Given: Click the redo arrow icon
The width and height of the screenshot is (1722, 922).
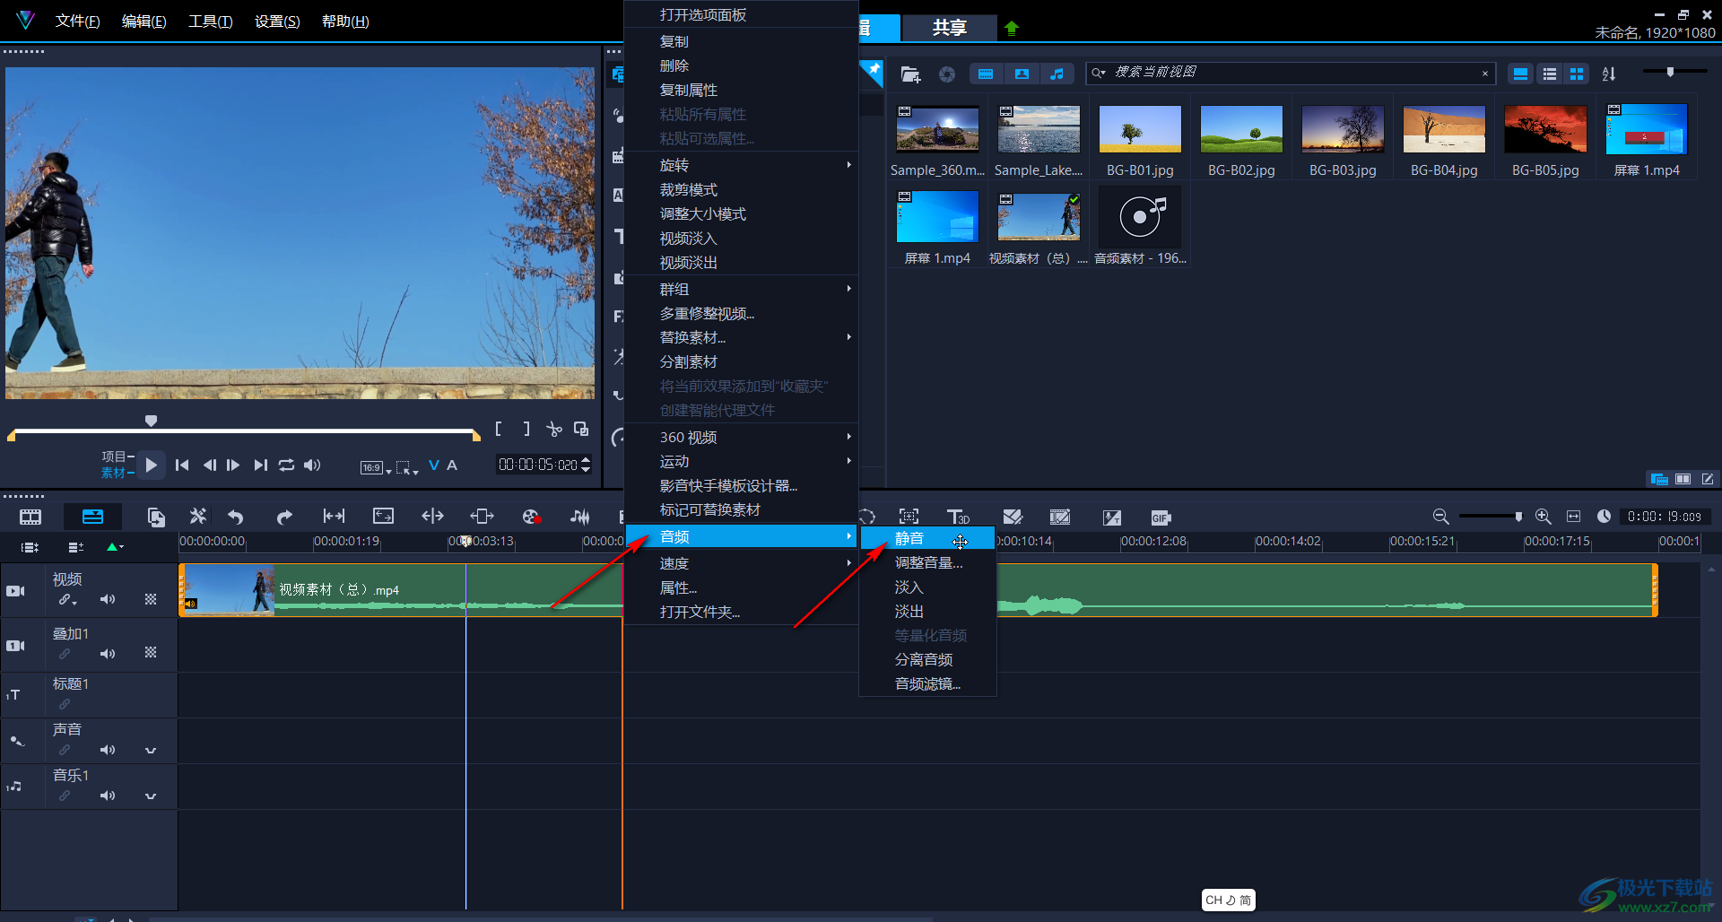Looking at the screenshot, I should click(x=284, y=517).
